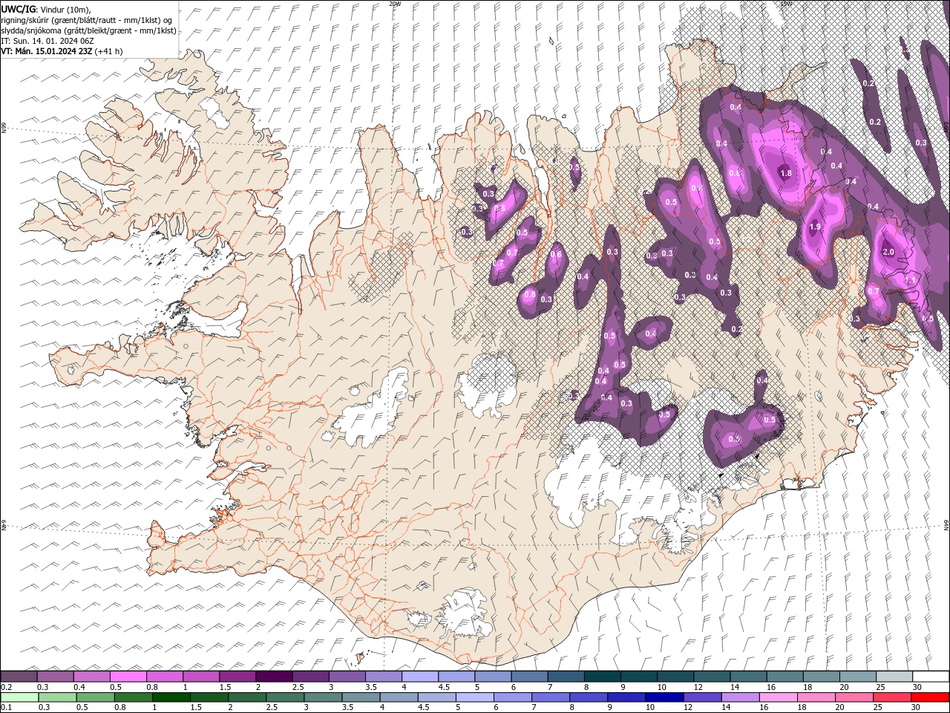Pick upper legend swatch between 25 and 30
This screenshot has height=713, width=950.
(x=895, y=677)
